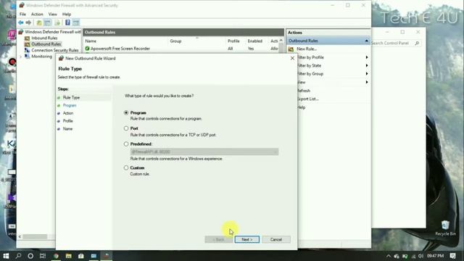This screenshot has height=261, width=464.
Task: Click the network tray icon
Action: click(413, 256)
